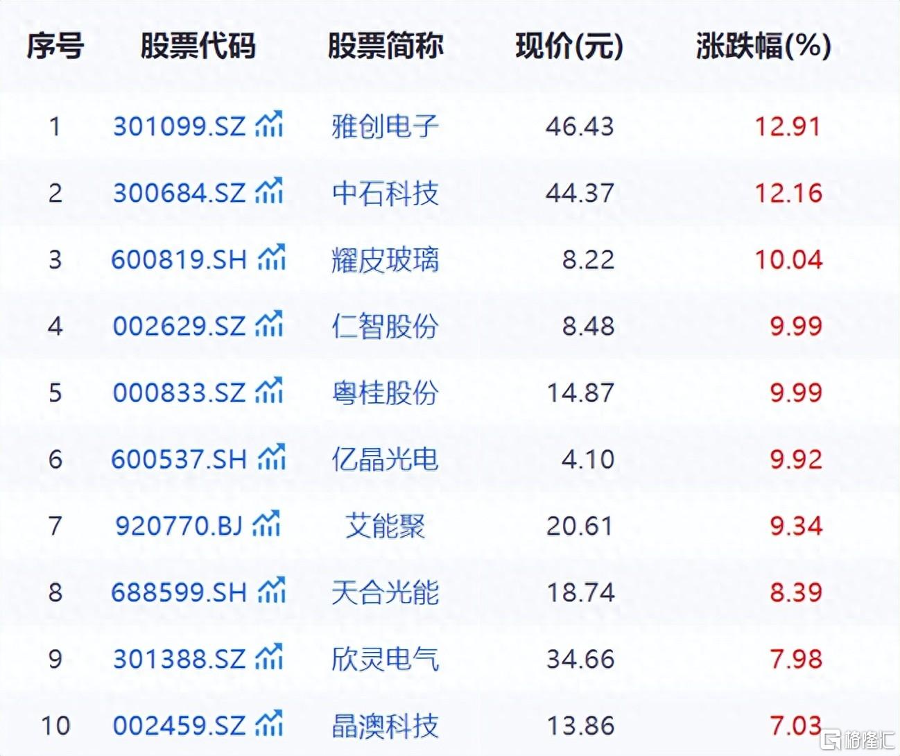Show the trend chart icon for 600537.SH
This screenshot has width=900, height=756.
click(272, 458)
